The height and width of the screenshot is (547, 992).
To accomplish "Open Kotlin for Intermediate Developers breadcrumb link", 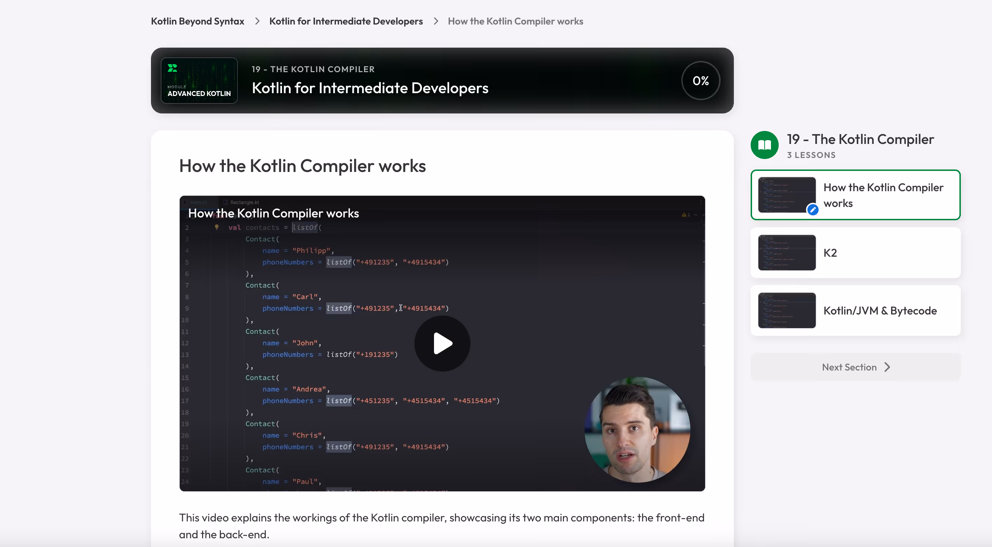I will click(345, 21).
